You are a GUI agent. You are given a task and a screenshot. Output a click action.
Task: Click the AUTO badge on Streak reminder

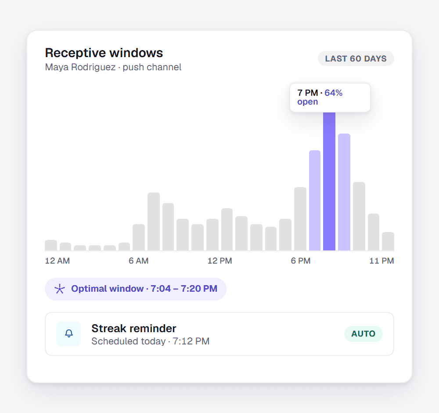tap(363, 334)
